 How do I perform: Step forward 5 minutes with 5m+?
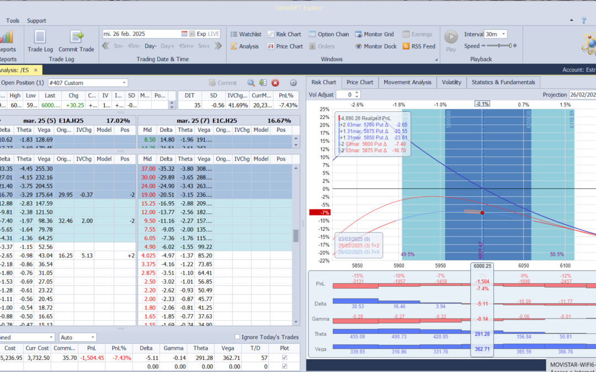tap(204, 46)
